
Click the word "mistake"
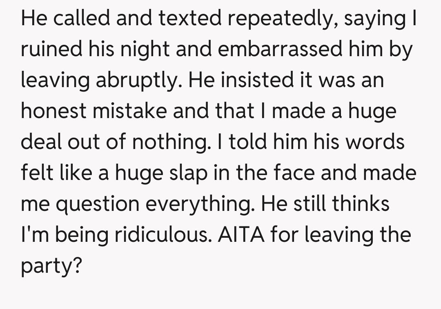130,111
